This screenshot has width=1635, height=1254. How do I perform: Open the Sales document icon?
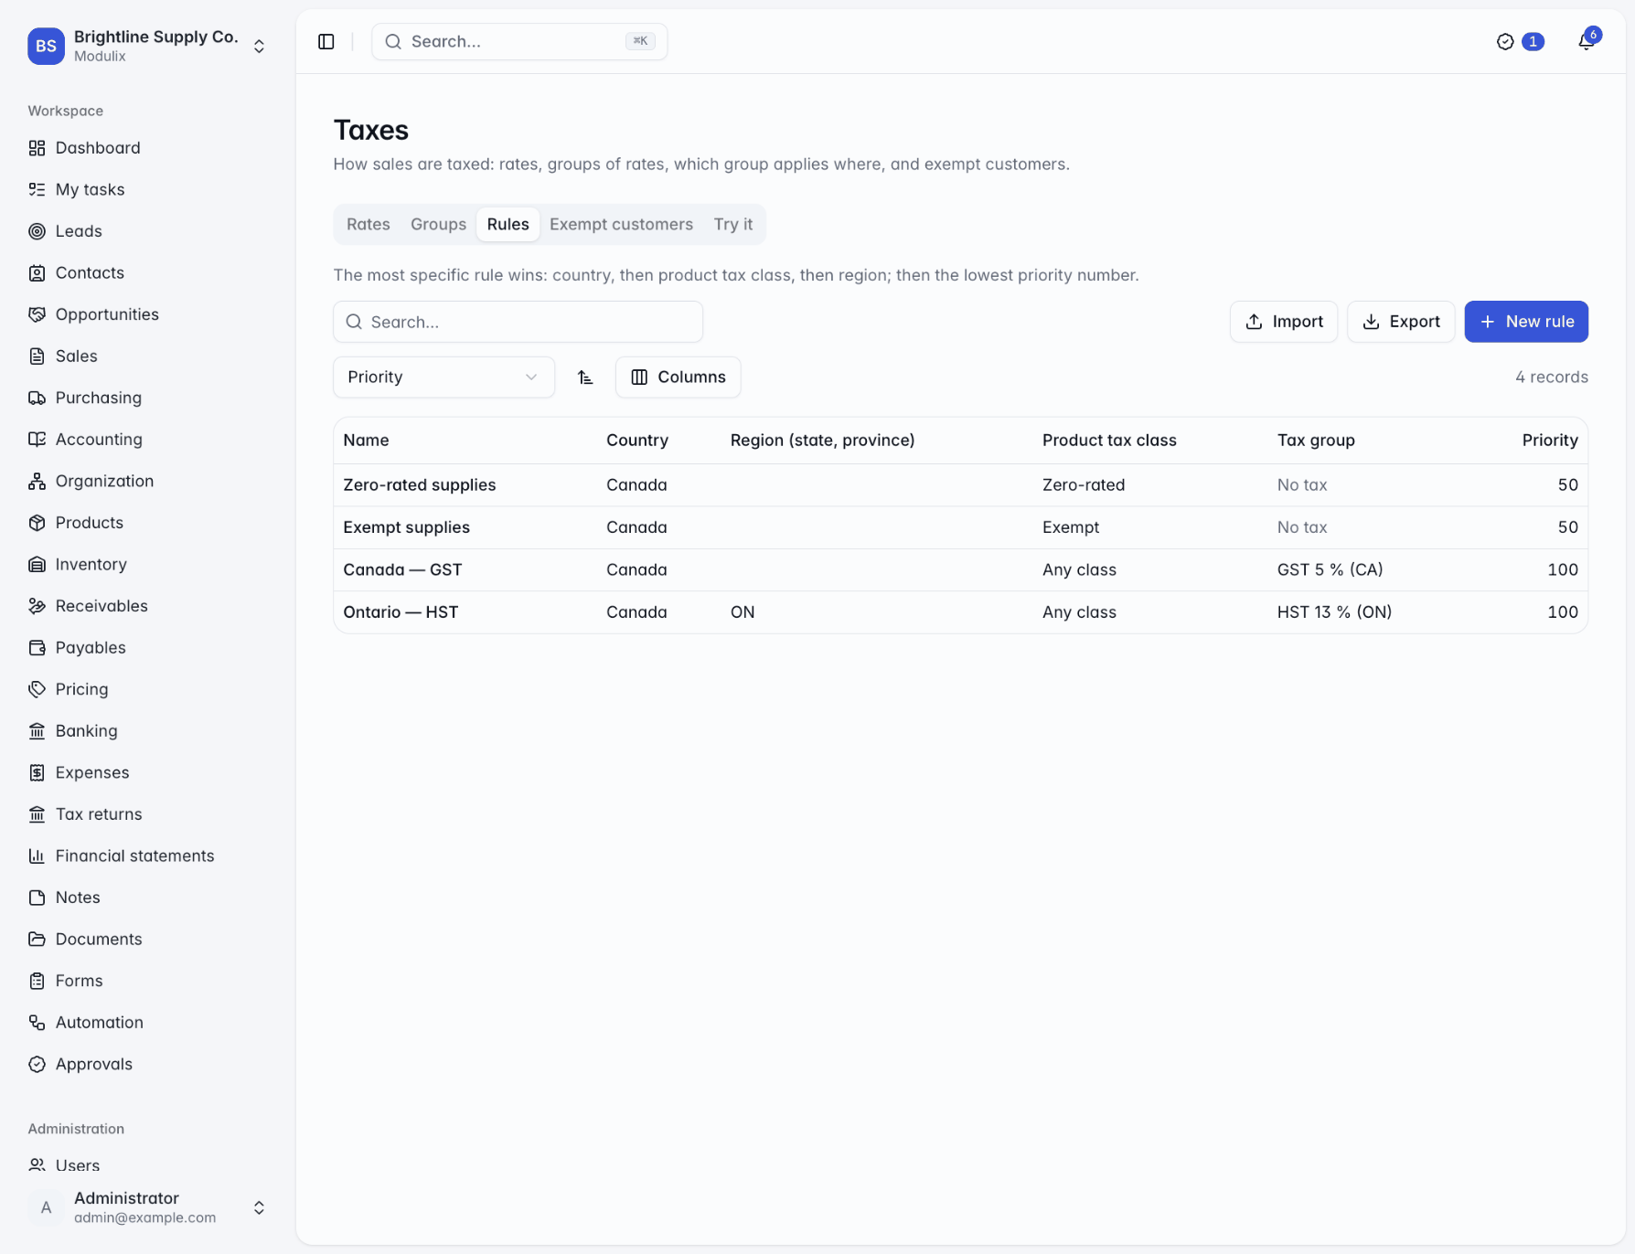[37, 356]
